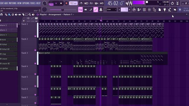Select Pattern 3 in the picker

point(9,35)
